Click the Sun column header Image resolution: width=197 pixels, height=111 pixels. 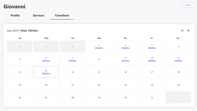click(x=20, y=38)
